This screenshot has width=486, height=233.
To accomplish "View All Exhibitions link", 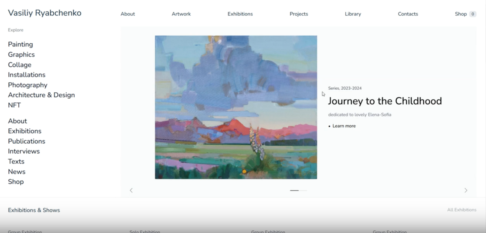I will [462, 210].
